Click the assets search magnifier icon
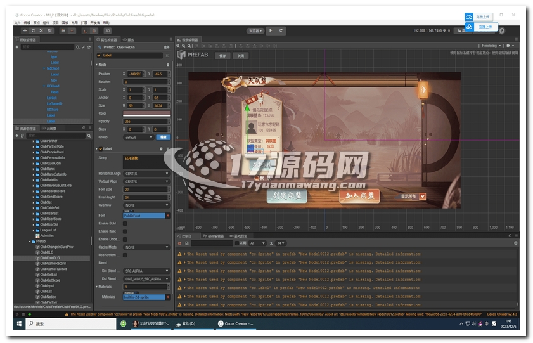This screenshot has height=343, width=533. pyautogui.click(x=89, y=136)
